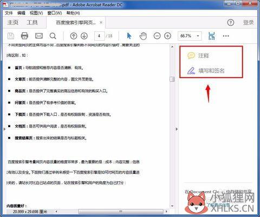This screenshot has height=217, width=260.
Task: Click horizontal scrollbar left arrow
Action: 56,211
